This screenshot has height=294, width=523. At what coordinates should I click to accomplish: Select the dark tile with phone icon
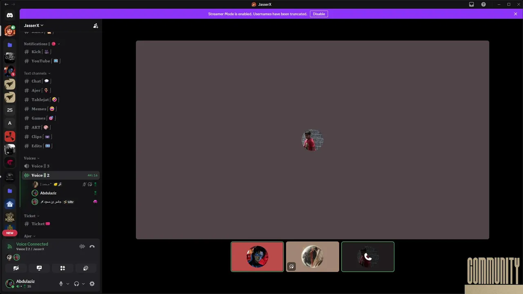(368, 257)
